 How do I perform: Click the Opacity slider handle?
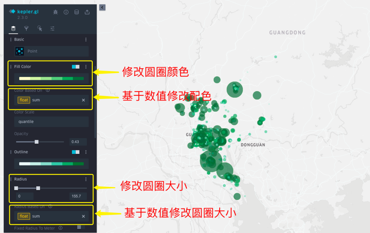point(37,142)
